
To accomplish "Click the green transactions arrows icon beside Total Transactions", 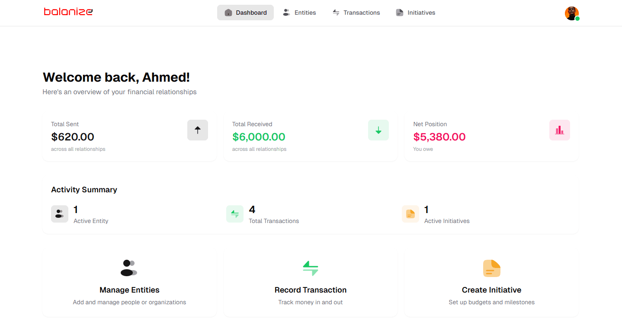I will click(235, 214).
